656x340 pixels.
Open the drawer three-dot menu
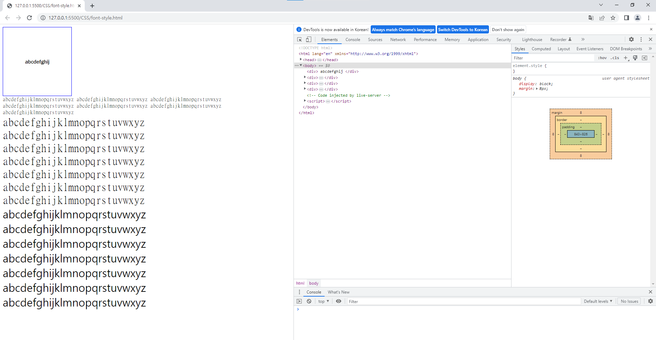coord(299,292)
